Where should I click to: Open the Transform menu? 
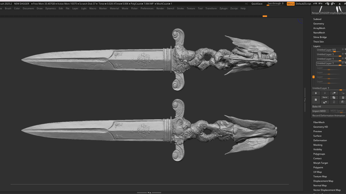(x=211, y=8)
